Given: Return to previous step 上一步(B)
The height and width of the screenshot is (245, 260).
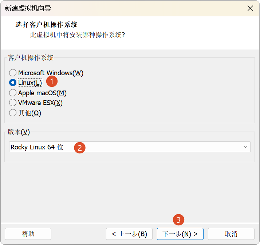Looking at the screenshot, I should pyautogui.click(x=129, y=234).
